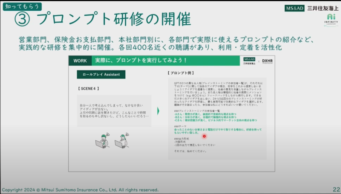
Task: Click the prompt paragraph starting GPTの3つの異なる人格
Action: (219, 94)
